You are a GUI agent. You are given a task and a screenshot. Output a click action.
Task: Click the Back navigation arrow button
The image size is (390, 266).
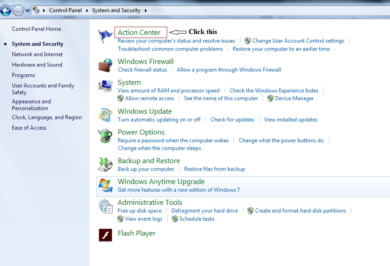pyautogui.click(x=6, y=10)
